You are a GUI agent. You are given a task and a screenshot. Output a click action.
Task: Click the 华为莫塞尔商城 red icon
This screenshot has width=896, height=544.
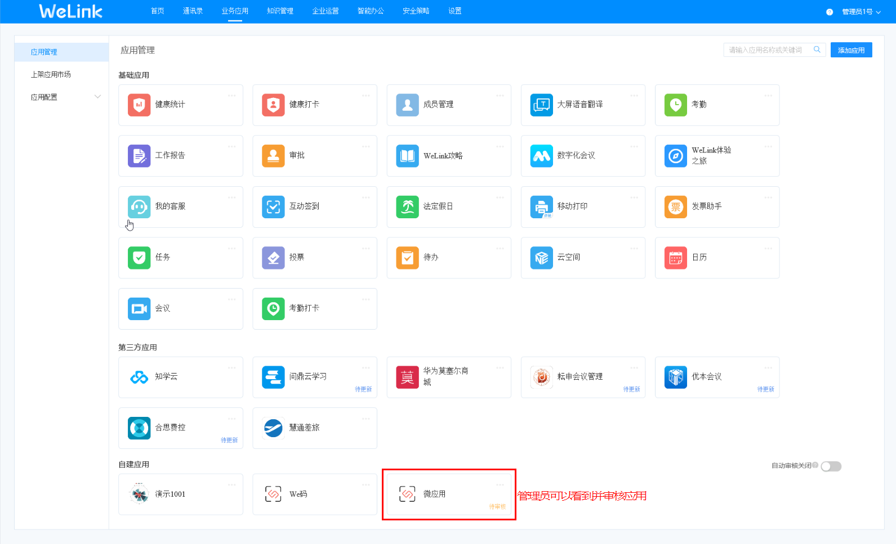pos(407,377)
